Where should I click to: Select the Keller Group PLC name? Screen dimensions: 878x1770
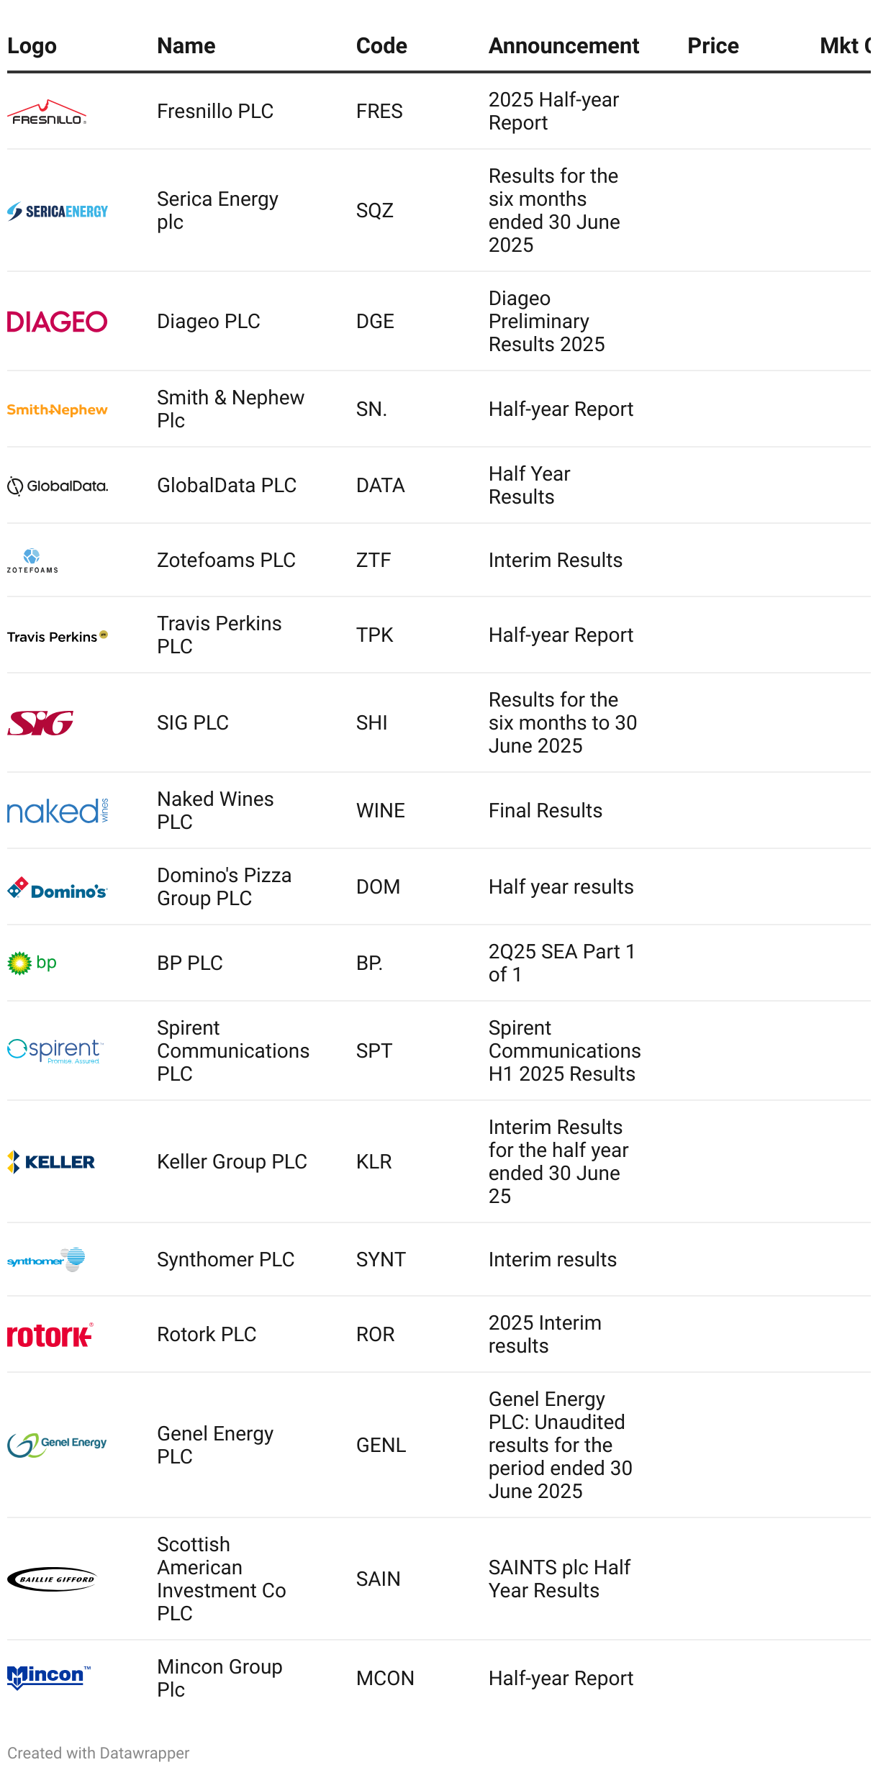[x=232, y=1162]
